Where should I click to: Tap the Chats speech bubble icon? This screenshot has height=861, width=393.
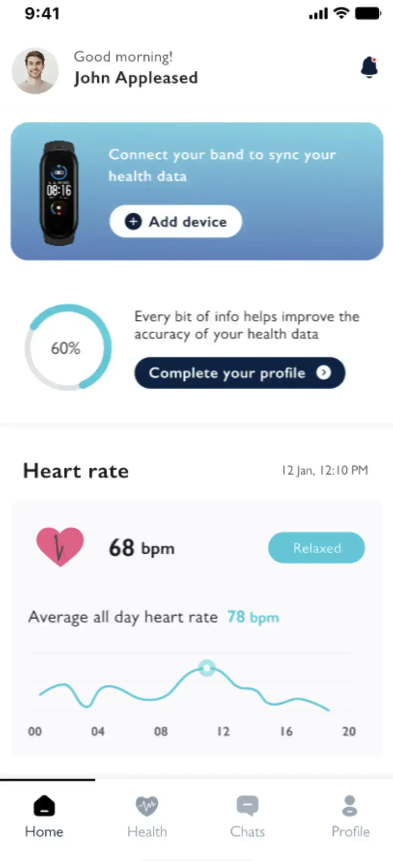tap(247, 805)
